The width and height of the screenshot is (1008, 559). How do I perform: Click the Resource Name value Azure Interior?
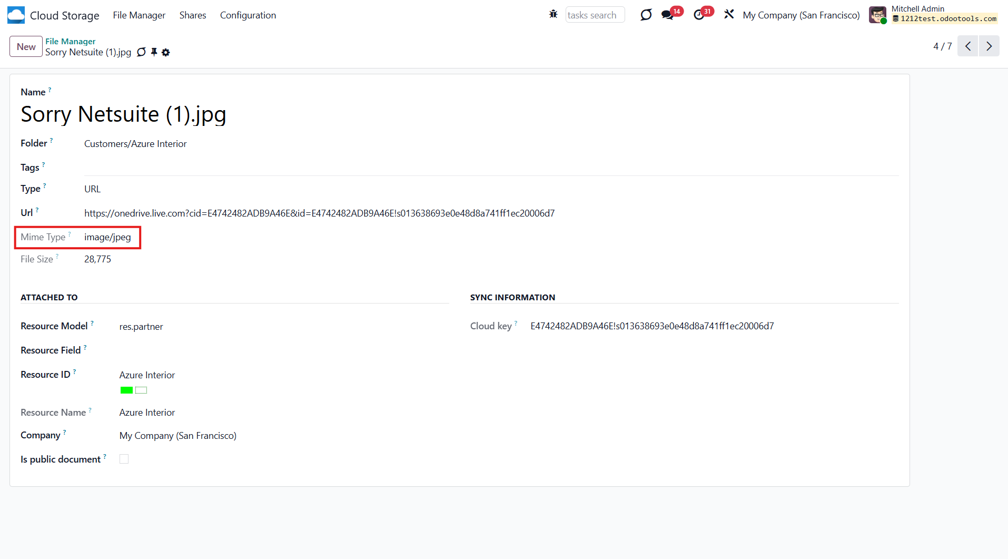(x=147, y=413)
